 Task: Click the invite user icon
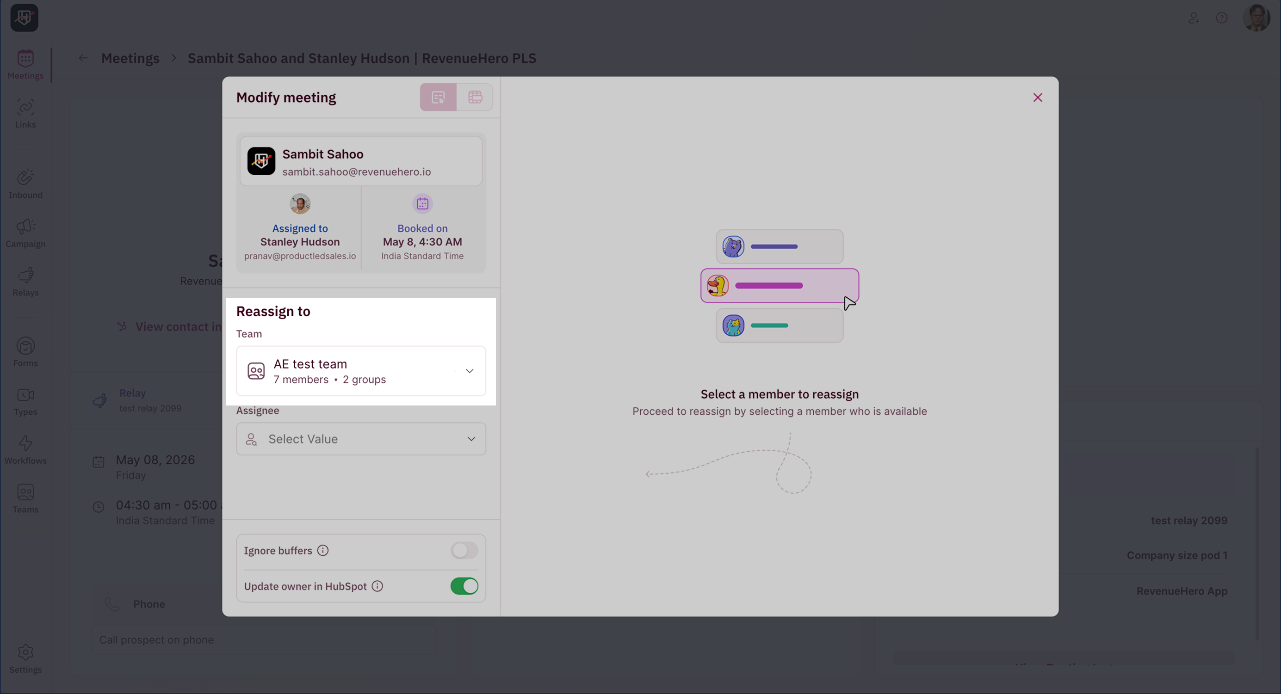1194,18
